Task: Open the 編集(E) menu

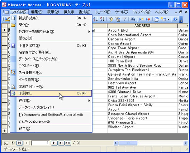Action: tap(37, 12)
